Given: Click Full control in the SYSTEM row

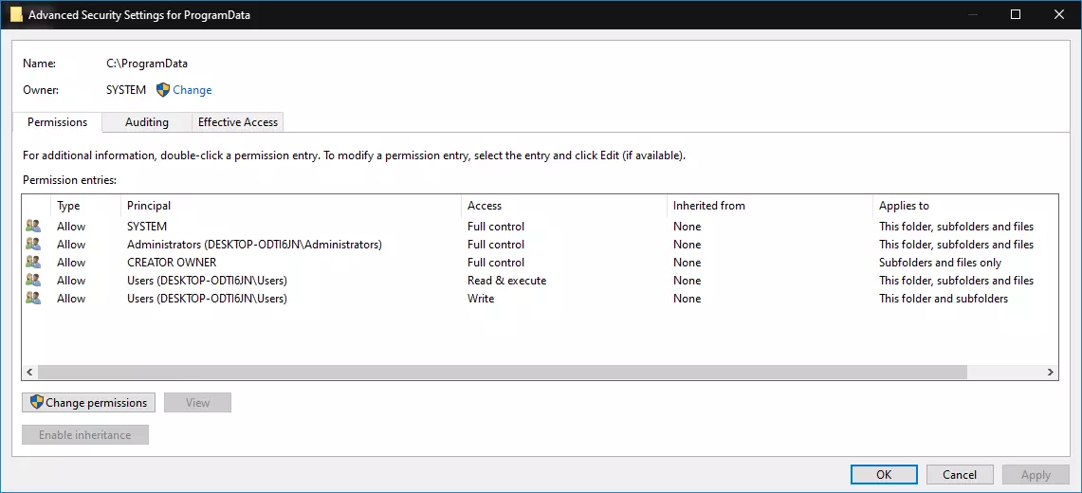Looking at the screenshot, I should click(496, 227).
